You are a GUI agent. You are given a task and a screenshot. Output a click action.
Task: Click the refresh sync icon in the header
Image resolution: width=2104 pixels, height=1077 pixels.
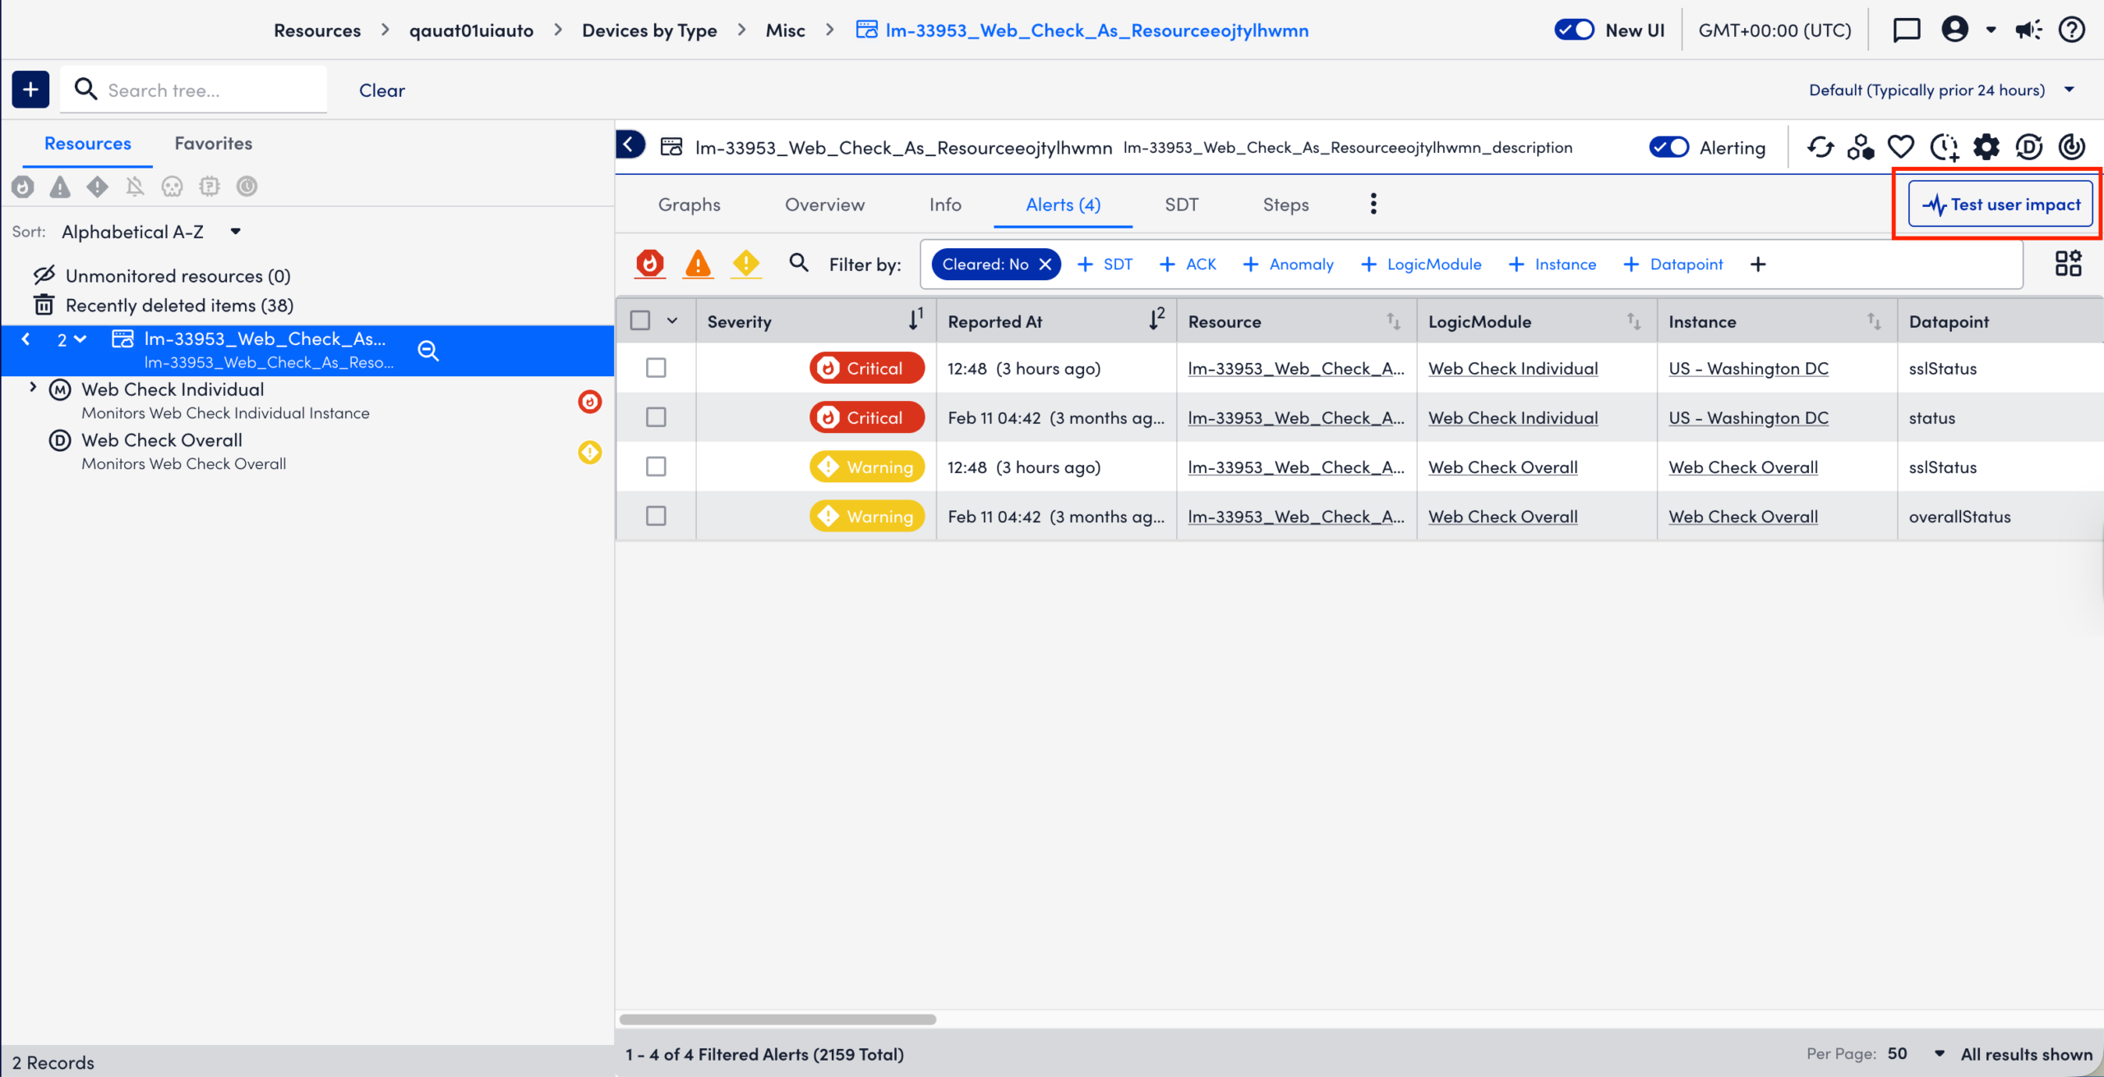(x=1820, y=148)
